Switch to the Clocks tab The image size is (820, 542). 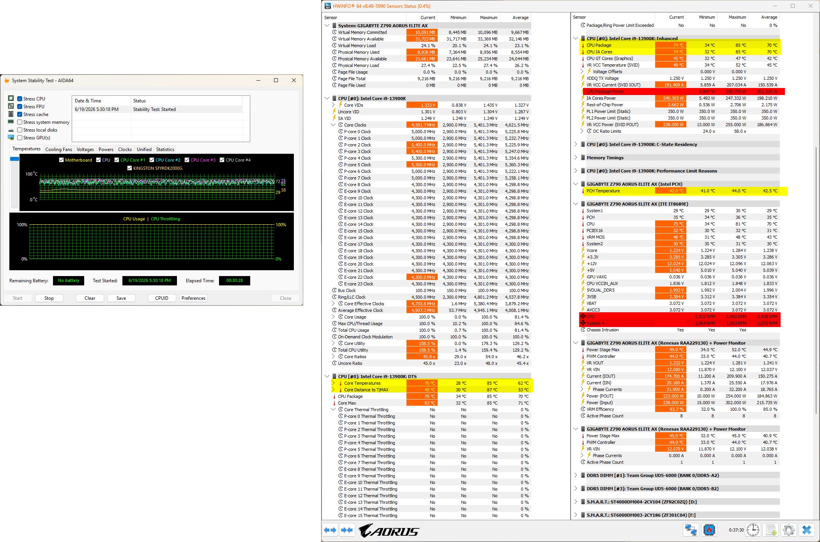125,150
